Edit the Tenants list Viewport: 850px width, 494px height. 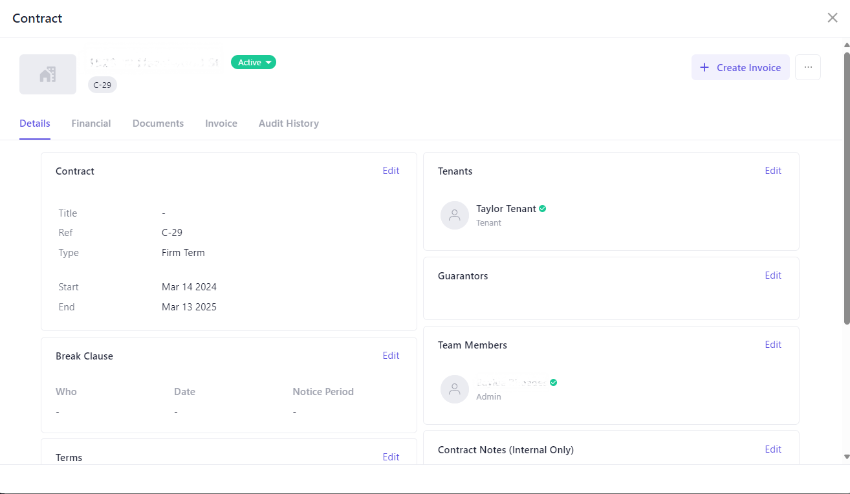[773, 170]
